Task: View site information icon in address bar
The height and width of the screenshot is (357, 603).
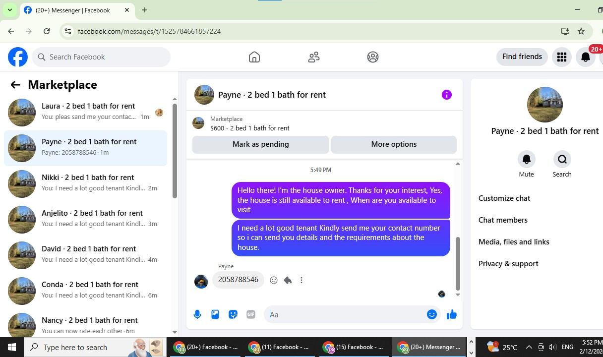Action: (x=68, y=31)
